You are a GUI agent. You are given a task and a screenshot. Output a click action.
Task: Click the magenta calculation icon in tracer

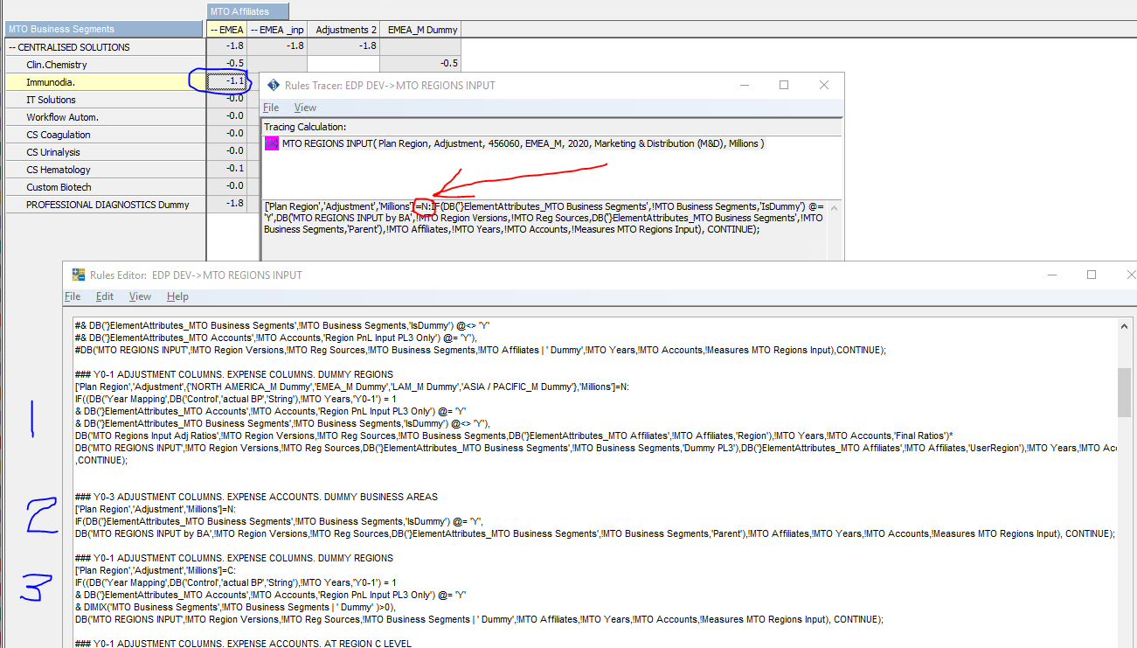(x=272, y=143)
